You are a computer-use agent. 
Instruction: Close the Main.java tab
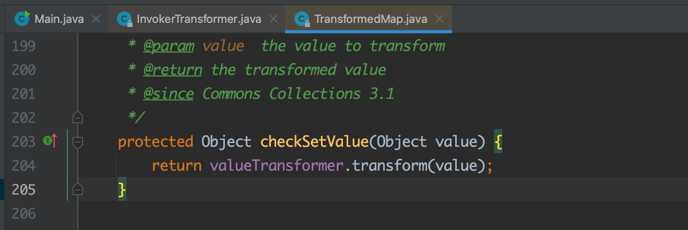96,19
